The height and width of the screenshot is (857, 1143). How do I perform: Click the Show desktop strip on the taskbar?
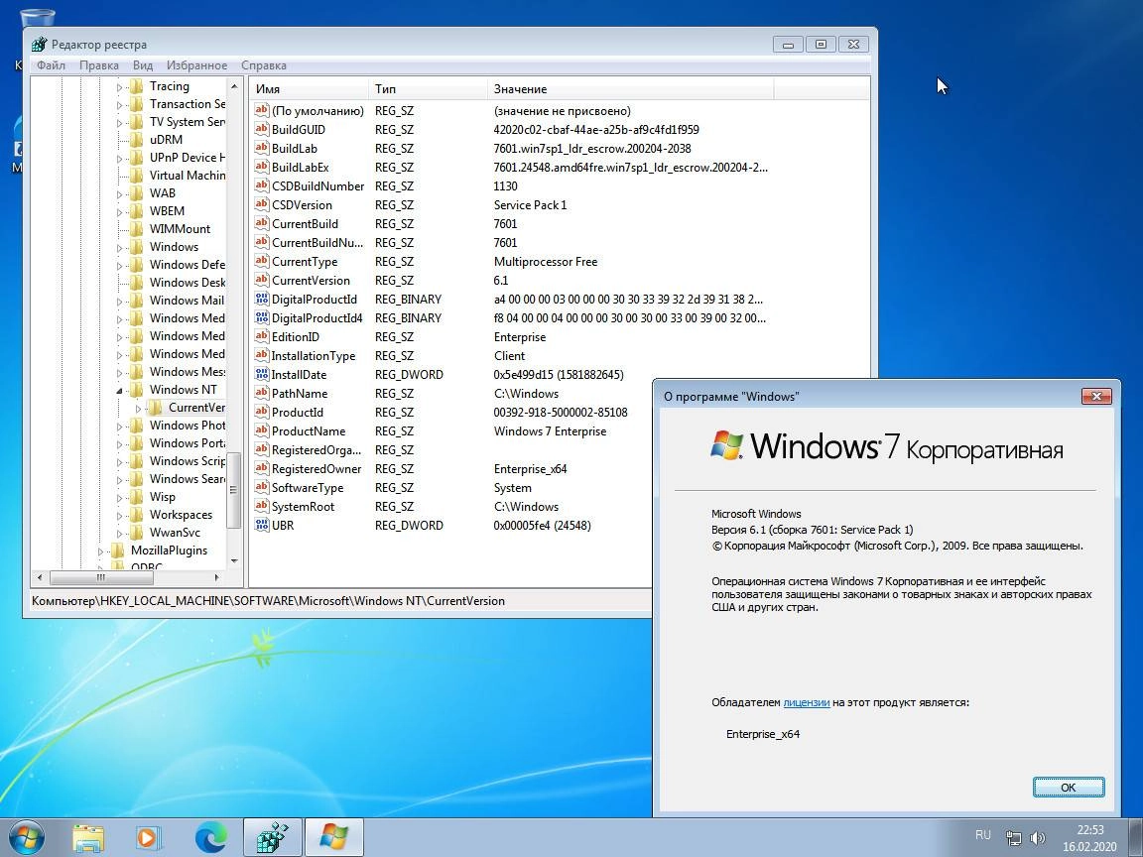point(1137,837)
